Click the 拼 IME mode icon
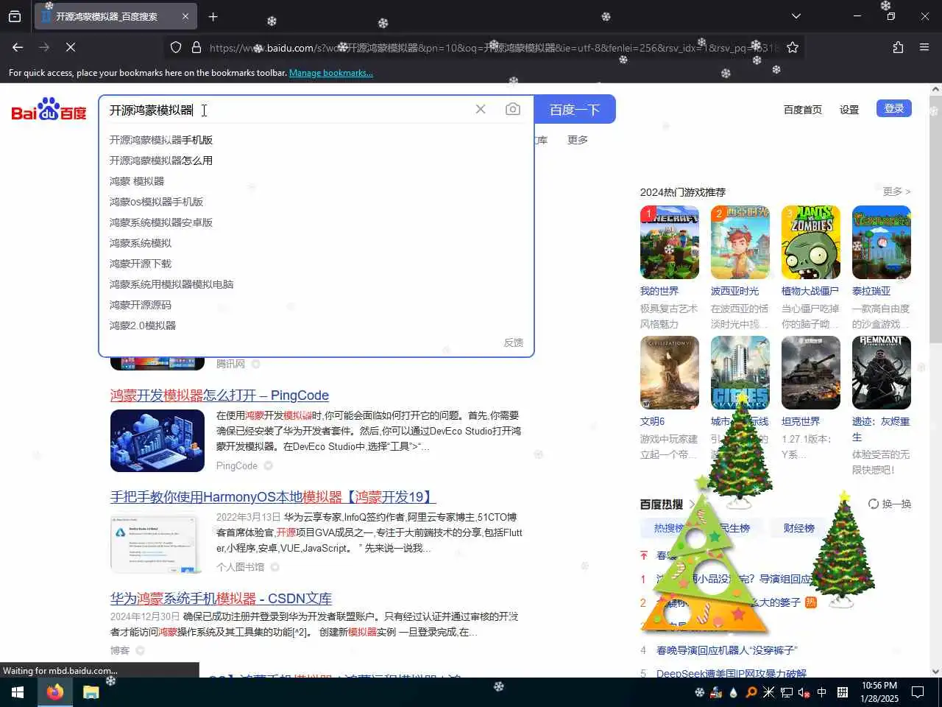 pyautogui.click(x=843, y=692)
